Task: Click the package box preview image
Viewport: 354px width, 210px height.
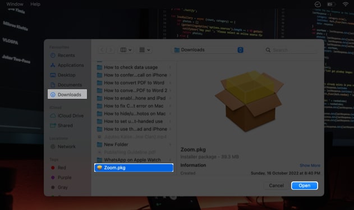Action: [x=250, y=101]
